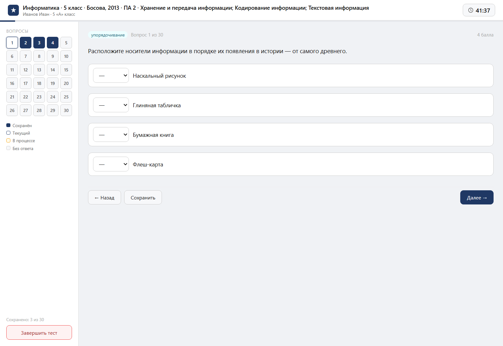Click the Флеш-карта item label
The height and width of the screenshot is (346, 503).
click(x=148, y=165)
